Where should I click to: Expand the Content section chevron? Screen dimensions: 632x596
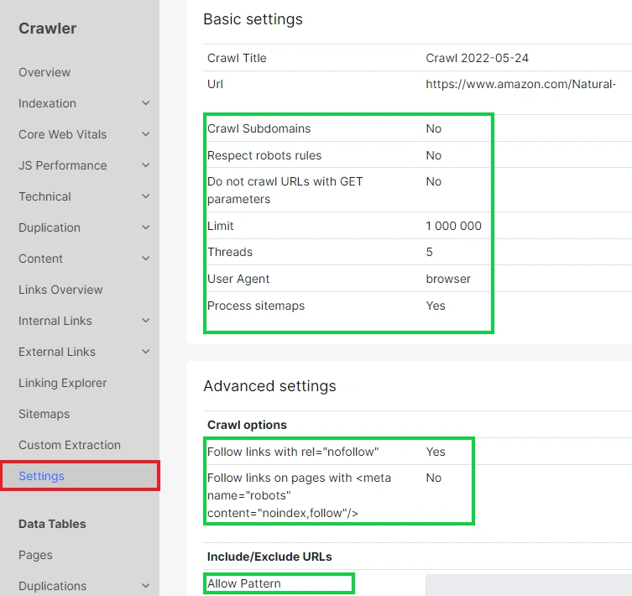pos(145,259)
